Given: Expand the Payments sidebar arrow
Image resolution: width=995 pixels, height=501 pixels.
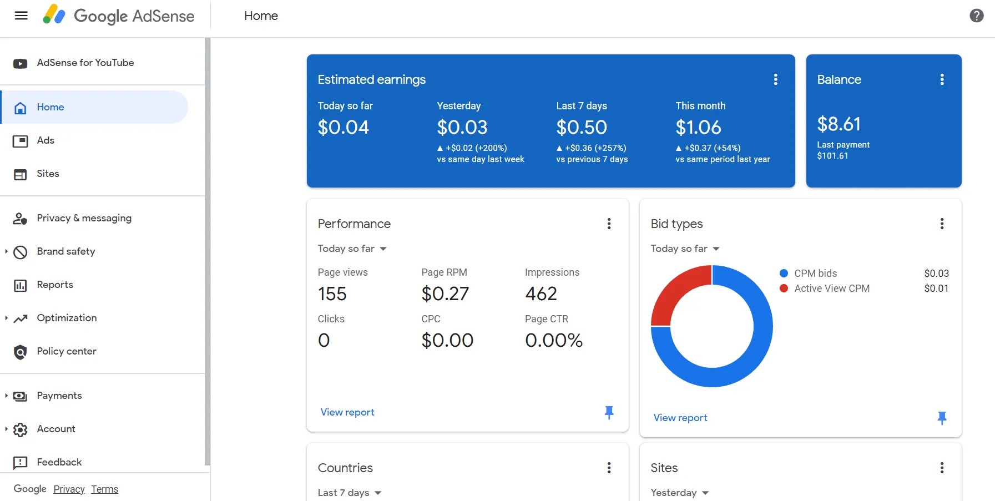Looking at the screenshot, I should pyautogui.click(x=6, y=396).
